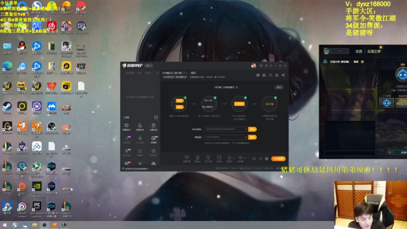Viewport: 407px width, 229px height.
Task: Click the webcam icon in bottom toolbar
Action: tap(197, 158)
